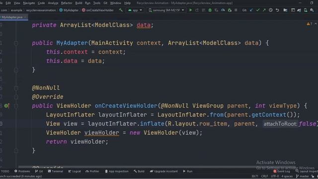The width and height of the screenshot is (318, 179).
Task: Open the Run menu
Action: tap(87, 3)
